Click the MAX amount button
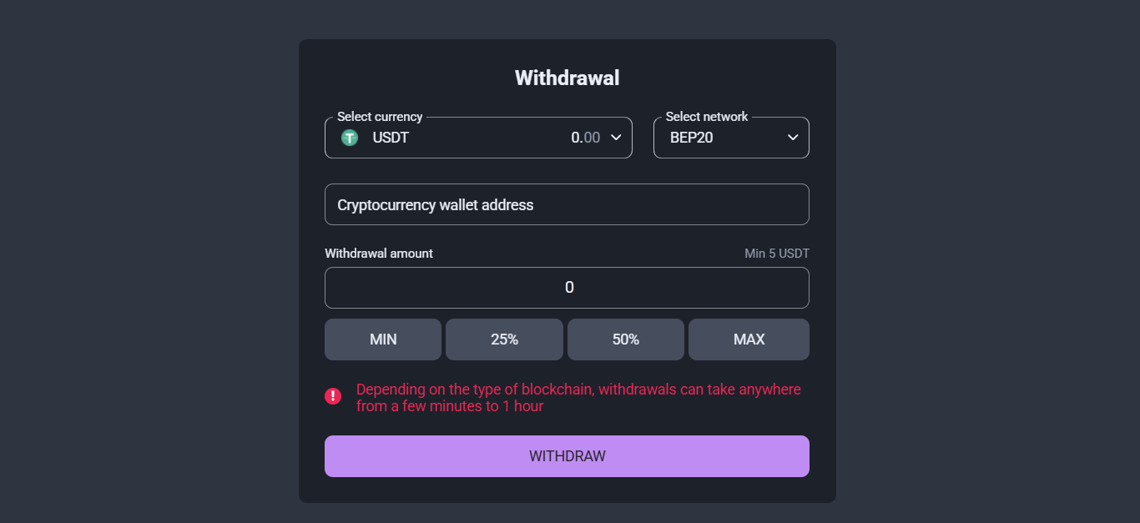This screenshot has height=523, width=1140. point(748,339)
